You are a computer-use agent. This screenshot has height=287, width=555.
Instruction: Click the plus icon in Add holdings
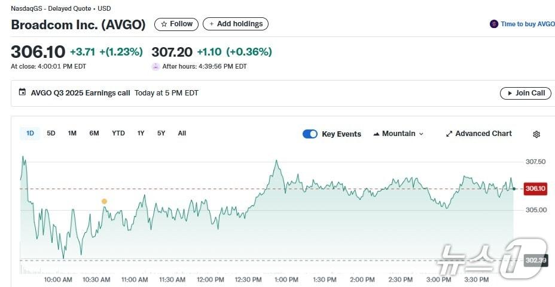point(211,24)
